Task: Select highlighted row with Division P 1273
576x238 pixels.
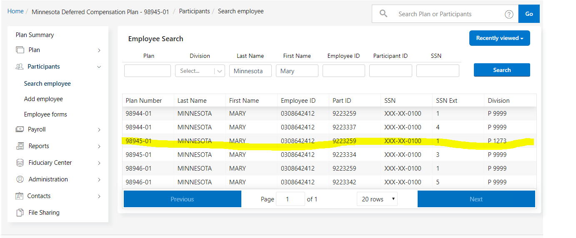Action: point(329,141)
